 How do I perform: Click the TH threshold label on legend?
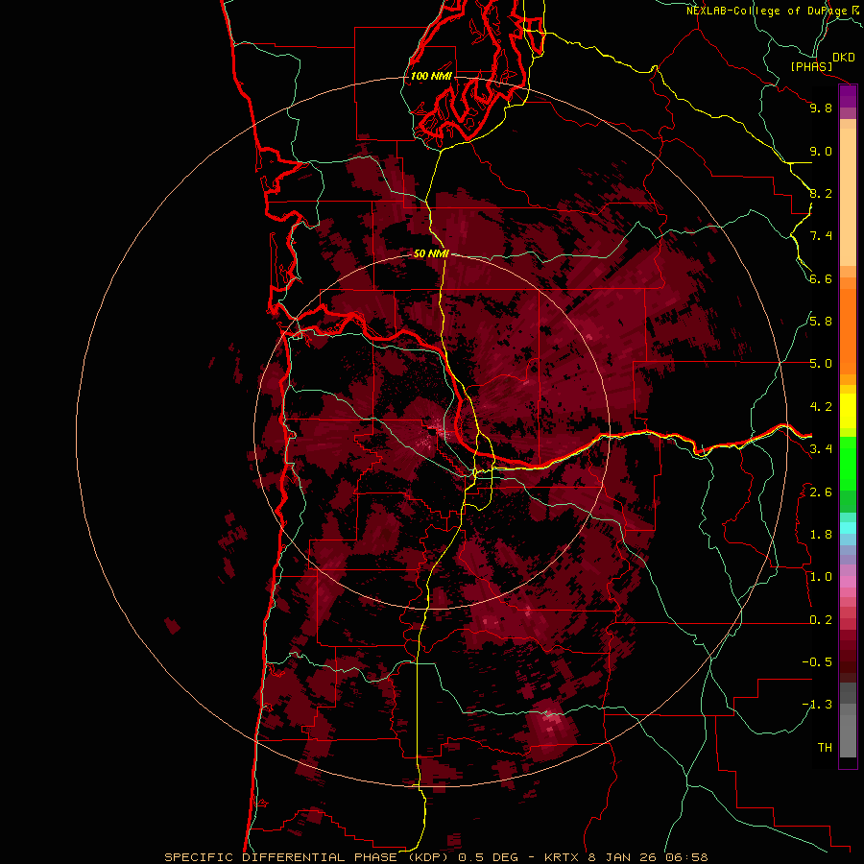[x=825, y=748]
